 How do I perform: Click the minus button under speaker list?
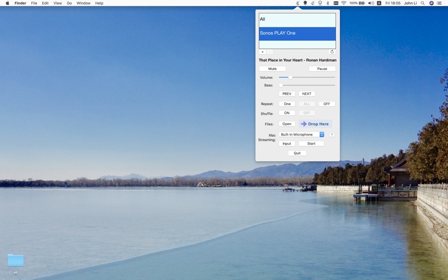(x=270, y=52)
